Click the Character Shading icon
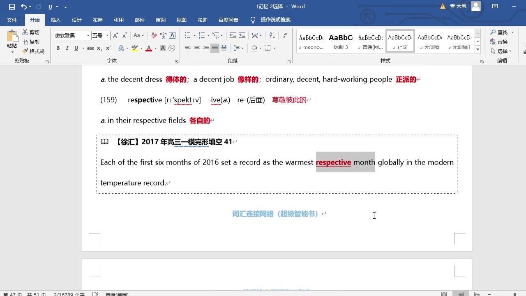 pos(163,49)
